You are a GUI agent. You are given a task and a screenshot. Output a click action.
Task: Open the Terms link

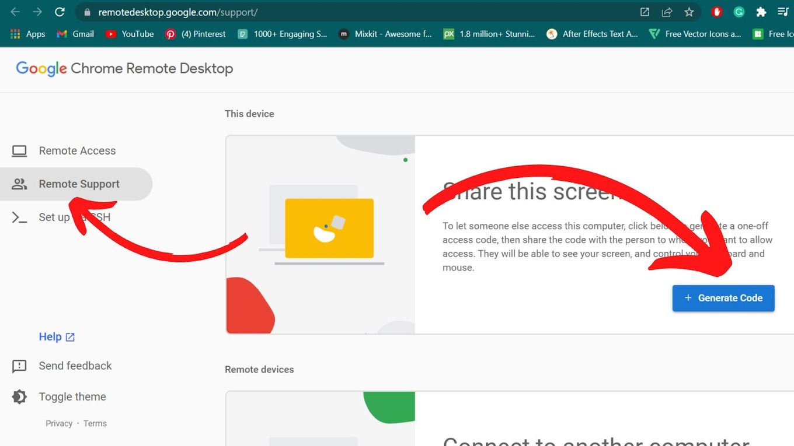[95, 424]
